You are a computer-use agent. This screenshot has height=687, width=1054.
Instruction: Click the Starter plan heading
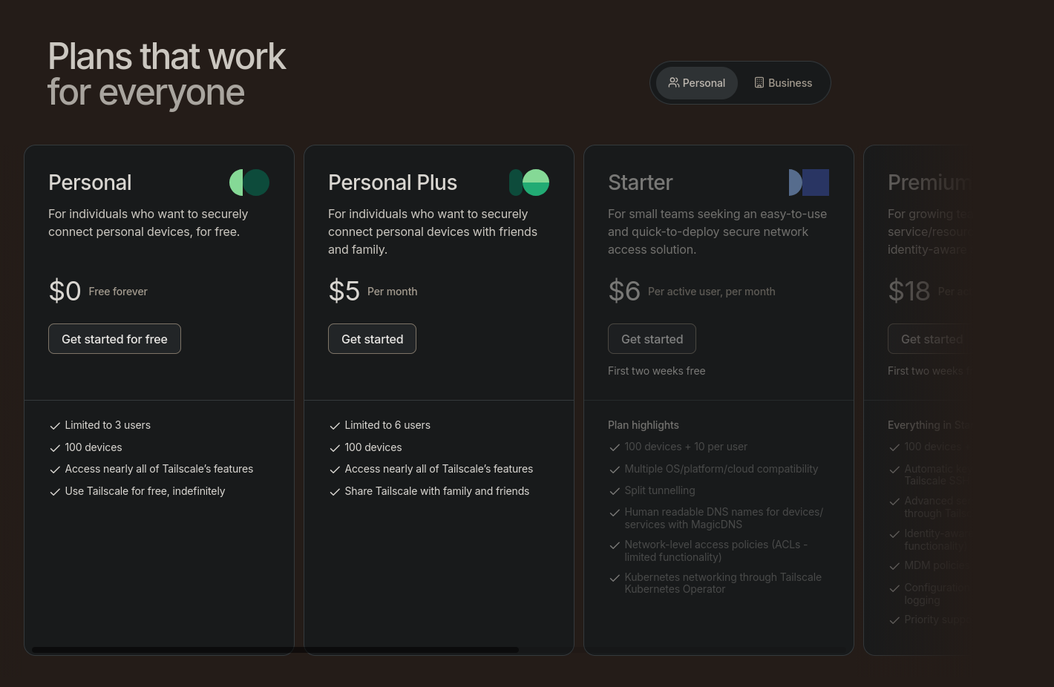(x=640, y=183)
